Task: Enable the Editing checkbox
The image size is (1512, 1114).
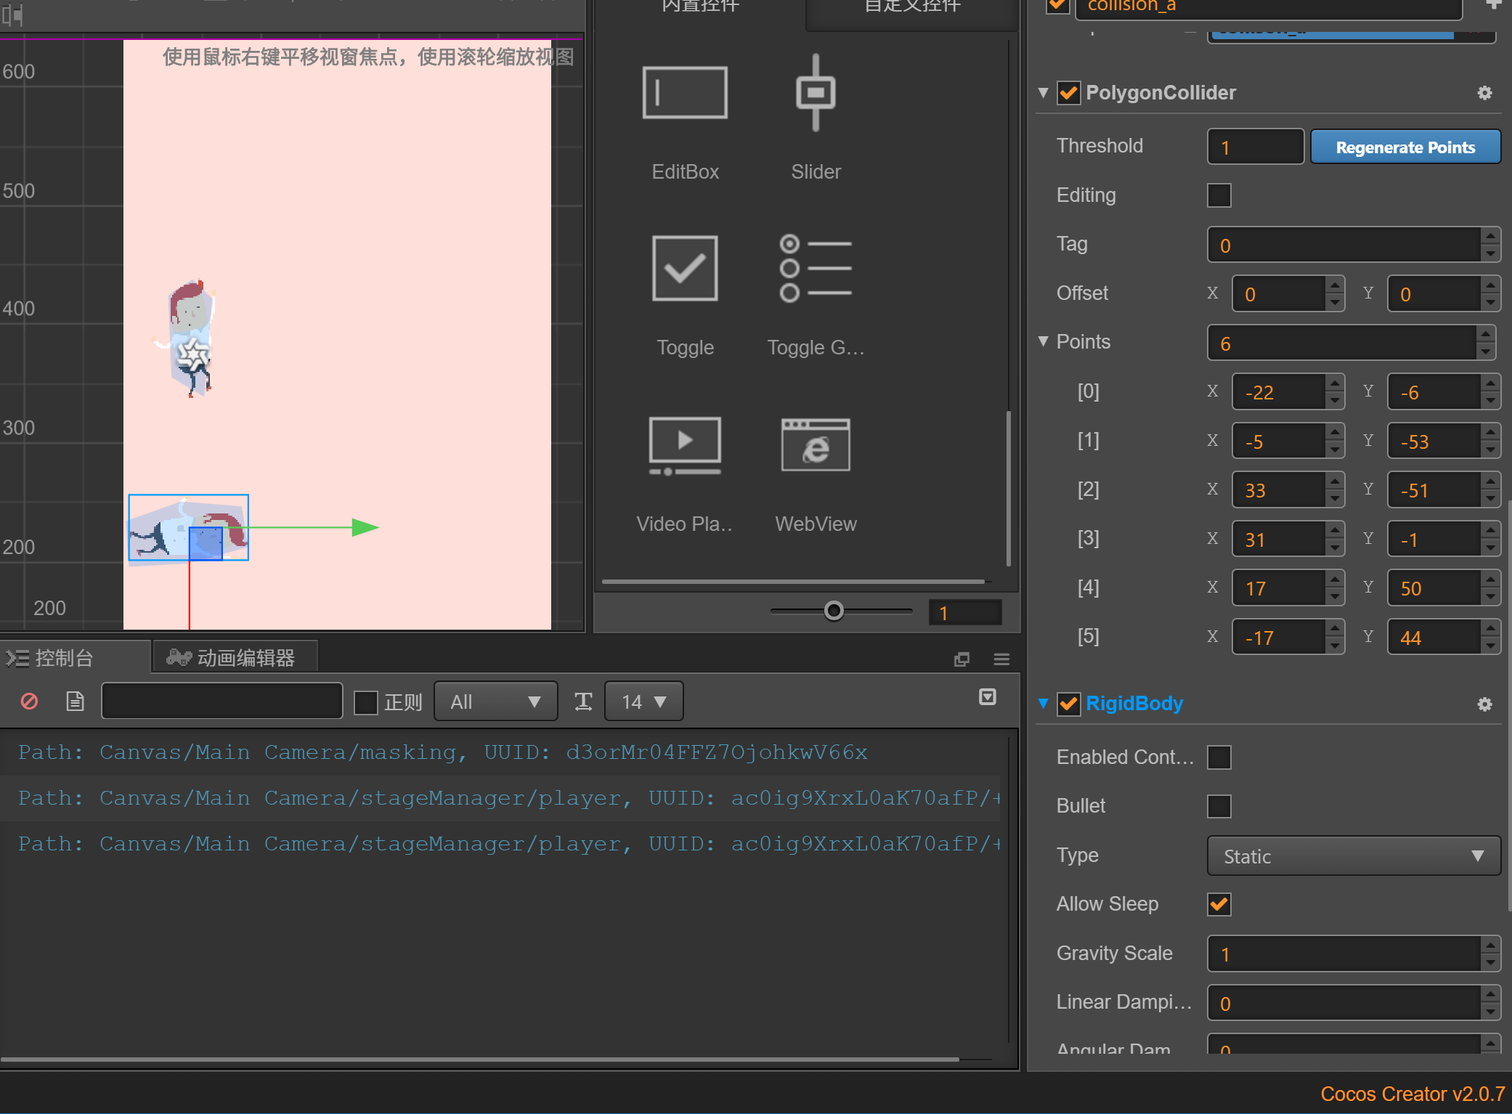Action: click(1219, 195)
